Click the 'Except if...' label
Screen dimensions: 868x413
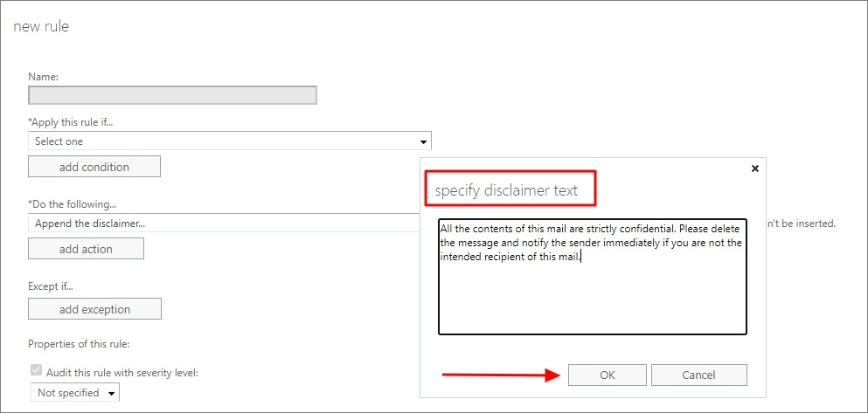pos(51,286)
